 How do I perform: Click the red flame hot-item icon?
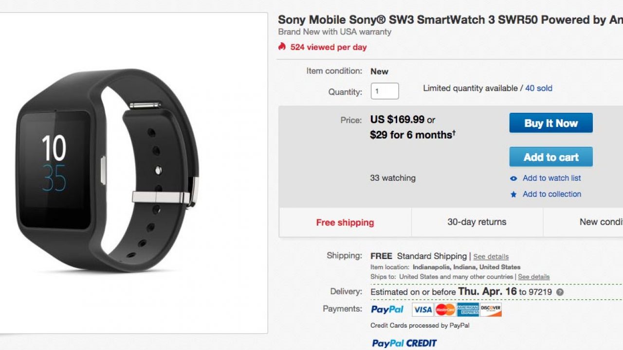point(282,47)
